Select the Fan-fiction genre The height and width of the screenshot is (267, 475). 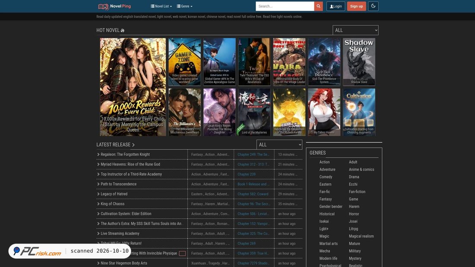tap(357, 192)
